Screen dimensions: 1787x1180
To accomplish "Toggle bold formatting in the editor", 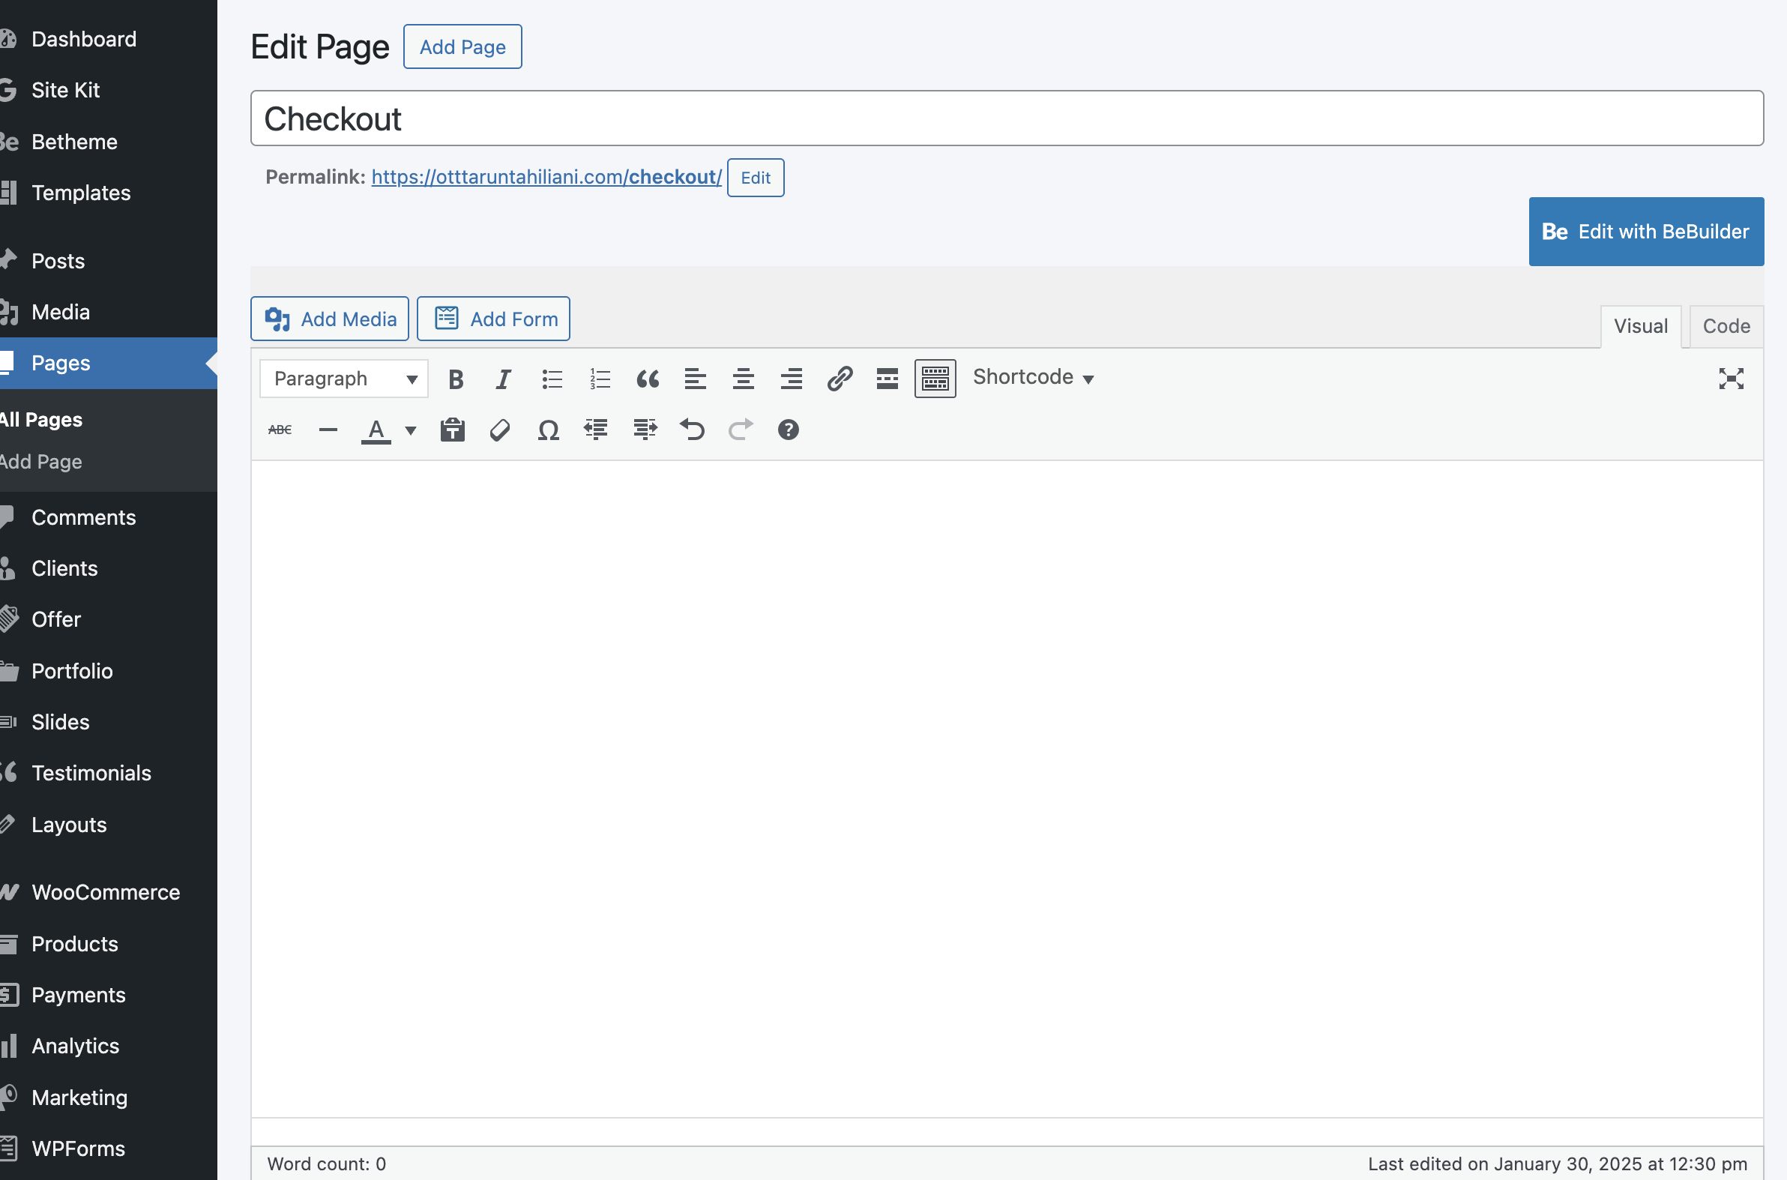I will tap(455, 379).
